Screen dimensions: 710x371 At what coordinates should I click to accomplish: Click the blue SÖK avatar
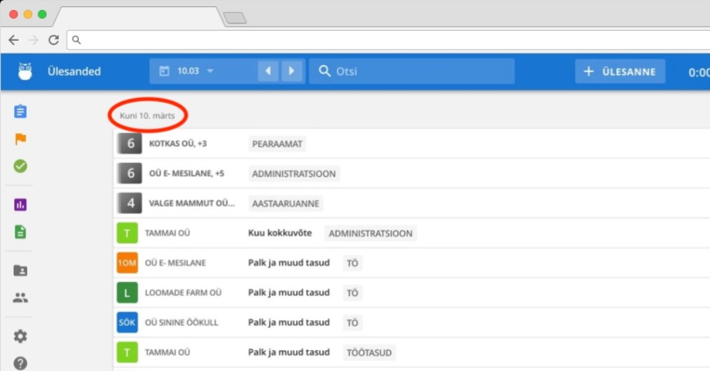tap(127, 323)
